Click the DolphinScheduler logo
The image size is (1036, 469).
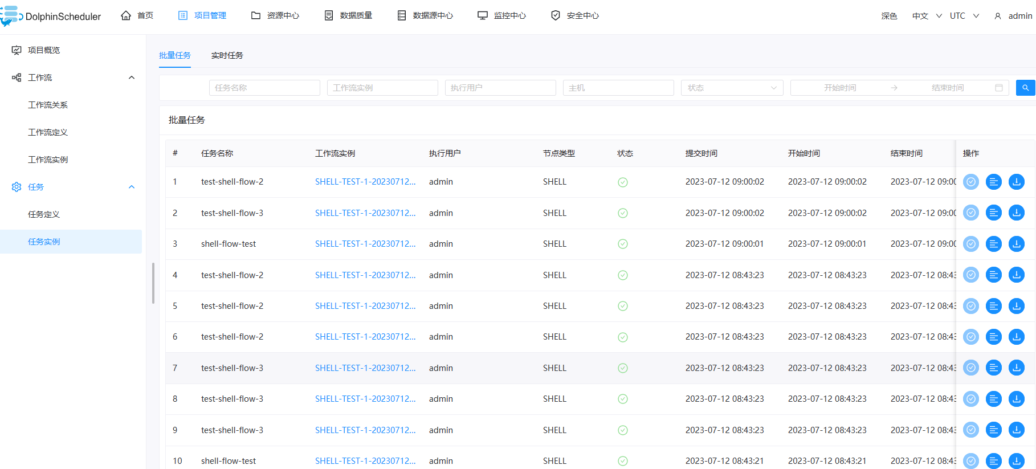[x=51, y=16]
